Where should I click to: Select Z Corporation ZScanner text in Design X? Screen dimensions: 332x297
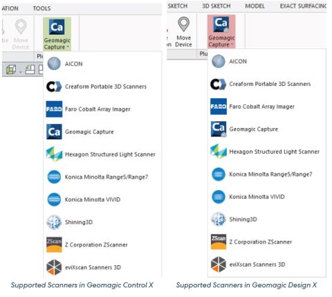261,242
